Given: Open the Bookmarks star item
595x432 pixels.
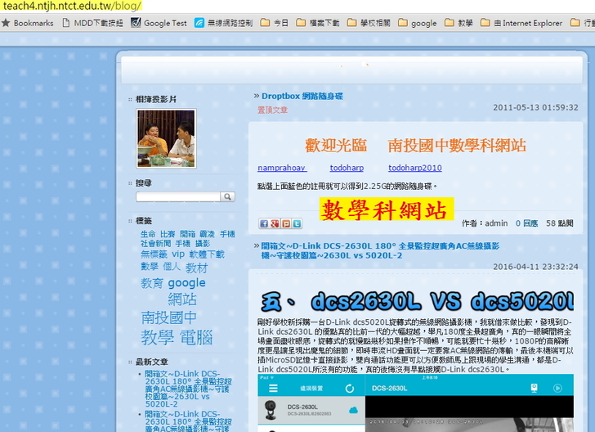Looking at the screenshot, I should pos(27,23).
